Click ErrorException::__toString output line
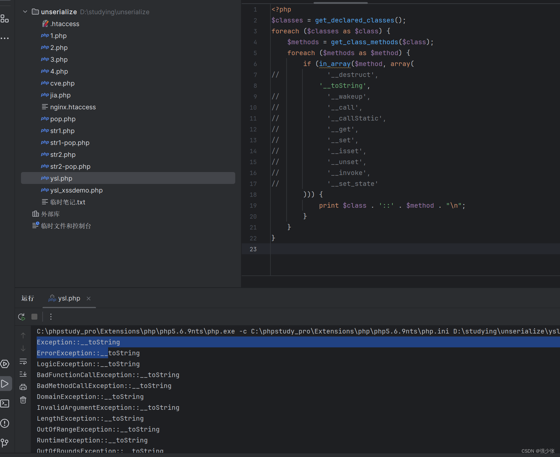This screenshot has width=560, height=457. point(88,353)
